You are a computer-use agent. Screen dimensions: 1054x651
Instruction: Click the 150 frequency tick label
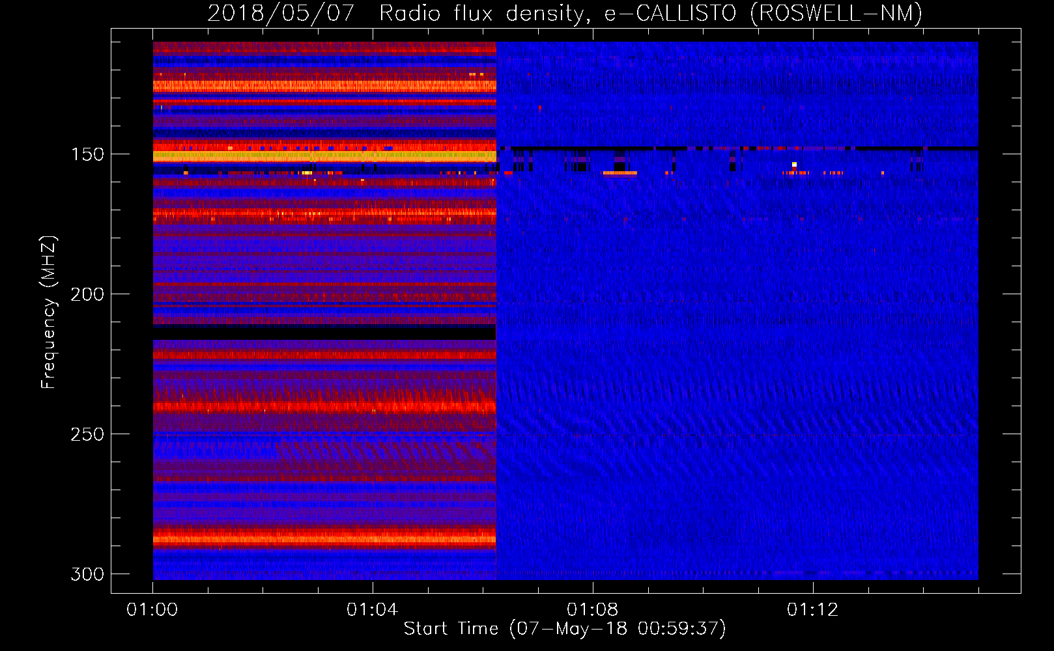pyautogui.click(x=87, y=154)
